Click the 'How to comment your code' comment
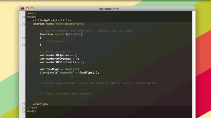 click(x=86, y=31)
